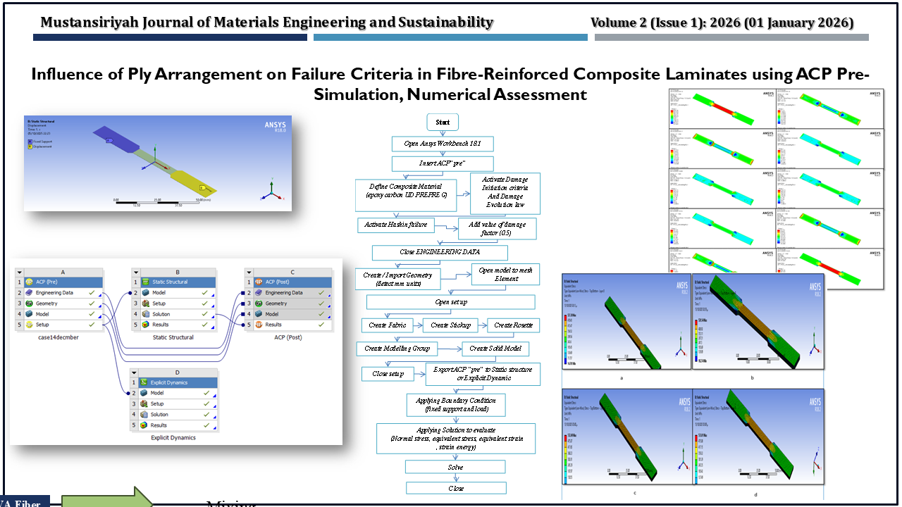Click checkmark next to Explicit Dynamics Solution
Image resolution: width=902 pixels, height=507 pixels.
pyautogui.click(x=205, y=415)
